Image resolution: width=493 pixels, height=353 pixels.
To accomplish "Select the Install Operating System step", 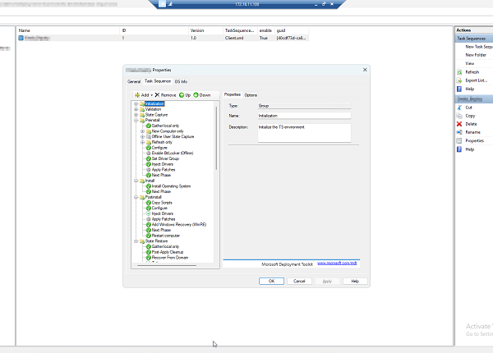I will click(170, 186).
